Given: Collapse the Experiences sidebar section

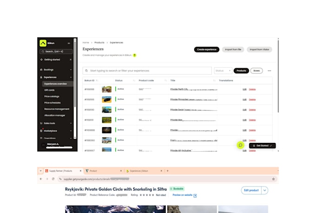Looking at the screenshot, I should click(71, 77).
